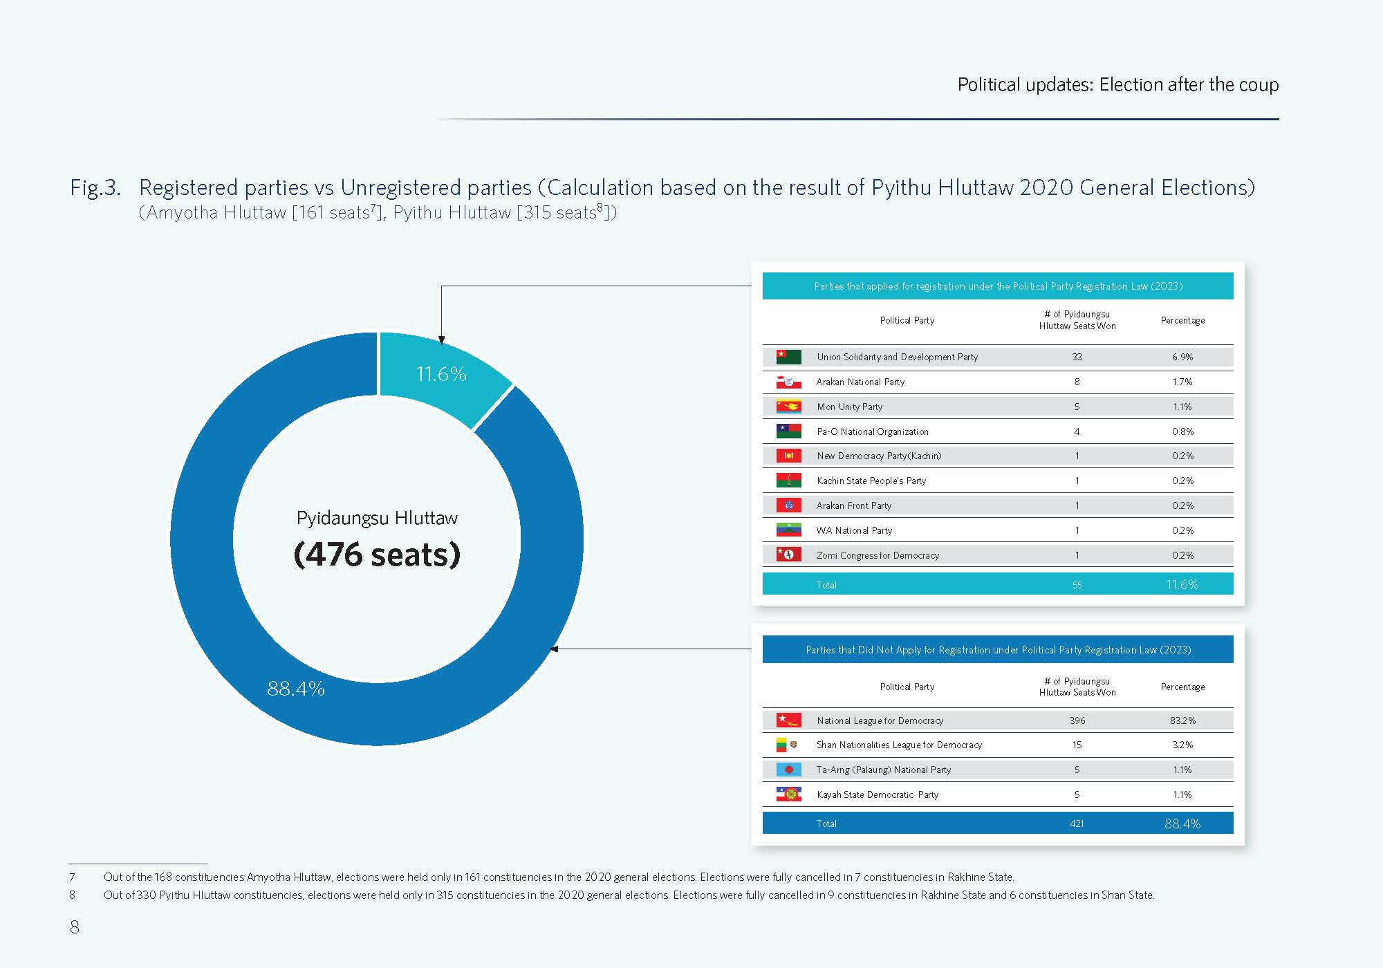
Task: Click the Pa-O National Organization flag icon
Action: click(x=788, y=431)
